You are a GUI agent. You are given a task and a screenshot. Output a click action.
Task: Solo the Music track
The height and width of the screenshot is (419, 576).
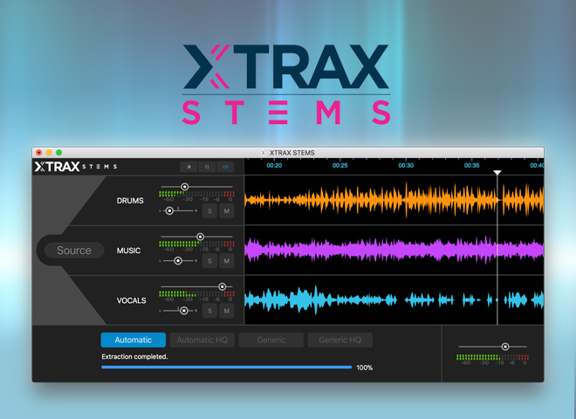(209, 260)
